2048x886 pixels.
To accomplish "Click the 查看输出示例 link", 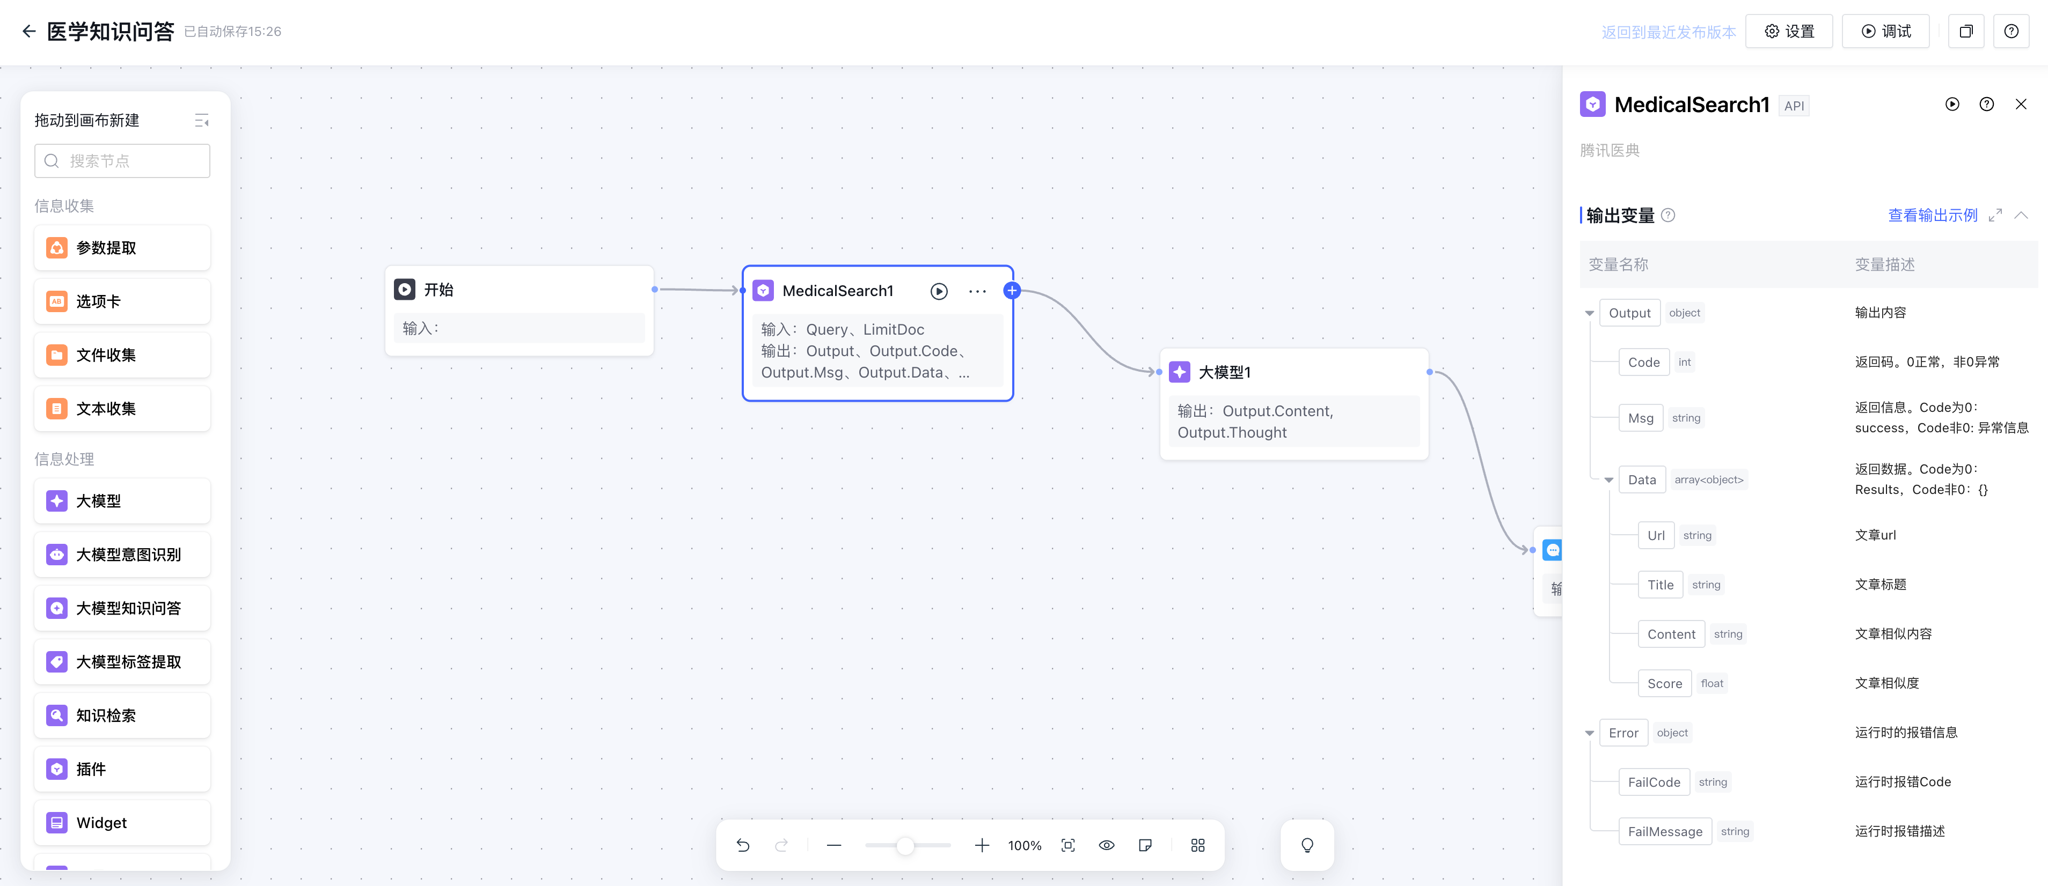I will [x=1932, y=216].
